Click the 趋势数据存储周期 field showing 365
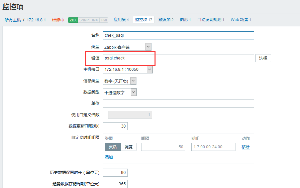 tap(115, 184)
